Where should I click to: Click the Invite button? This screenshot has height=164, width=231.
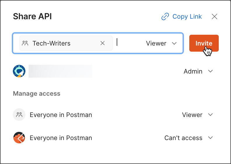click(x=204, y=43)
